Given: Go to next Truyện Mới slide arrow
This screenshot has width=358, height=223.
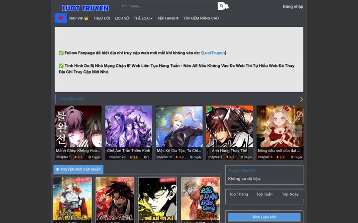Looking at the screenshot, I should 301,99.
